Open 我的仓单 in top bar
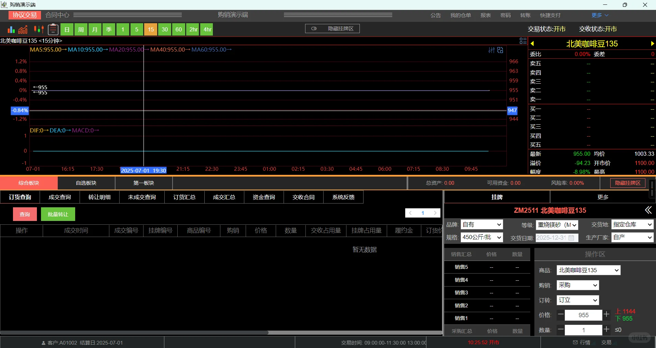The image size is (656, 348). [461, 15]
